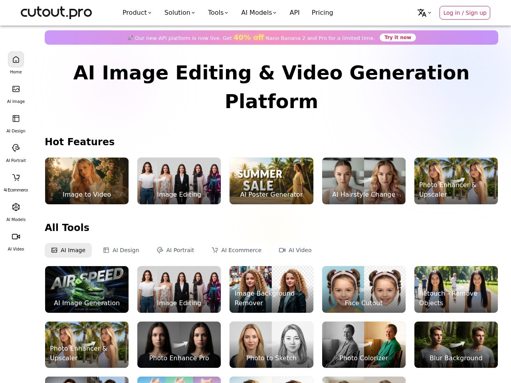This screenshot has height=383, width=511.
Task: Expand the Solution dropdown menu
Action: [x=180, y=13]
